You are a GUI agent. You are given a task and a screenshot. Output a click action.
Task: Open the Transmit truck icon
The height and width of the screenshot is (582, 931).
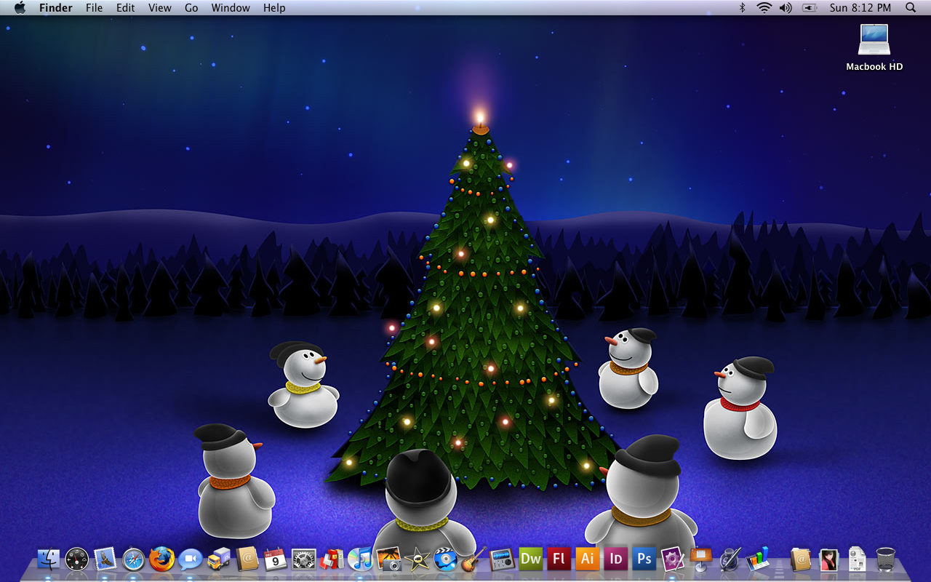click(x=219, y=559)
